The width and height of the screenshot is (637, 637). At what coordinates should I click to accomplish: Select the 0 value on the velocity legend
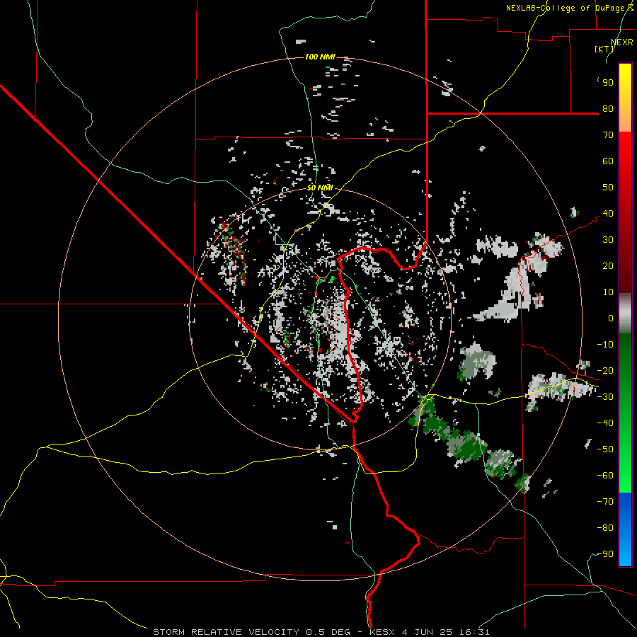[611, 318]
